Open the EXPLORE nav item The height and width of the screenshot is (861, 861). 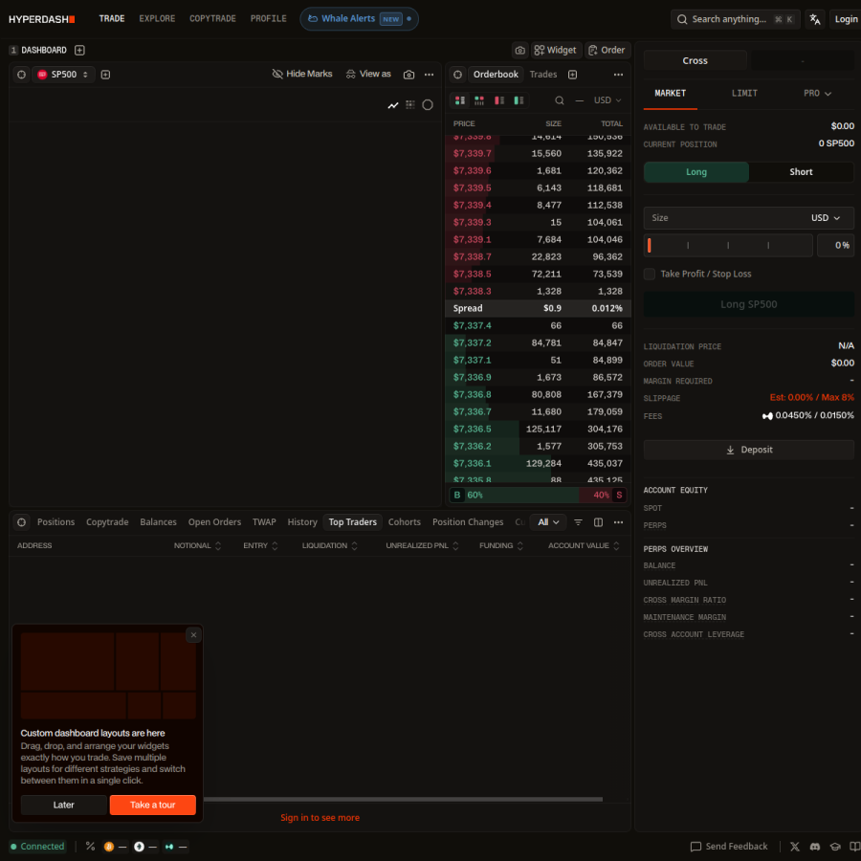(x=157, y=19)
